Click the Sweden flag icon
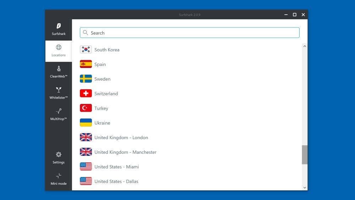This screenshot has width=355, height=200. (86, 79)
